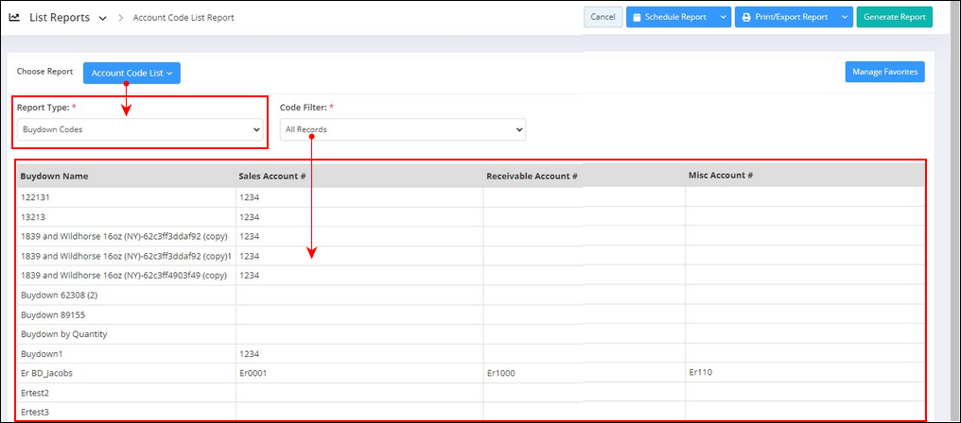This screenshot has height=423, width=961.
Task: Open the Account Code List report chooser
Action: 131,73
